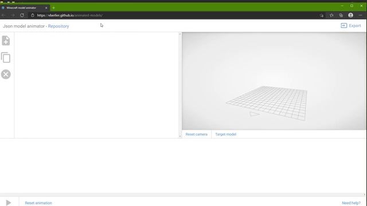Open the browser collections icon
The width and height of the screenshot is (367, 206).
click(x=341, y=15)
